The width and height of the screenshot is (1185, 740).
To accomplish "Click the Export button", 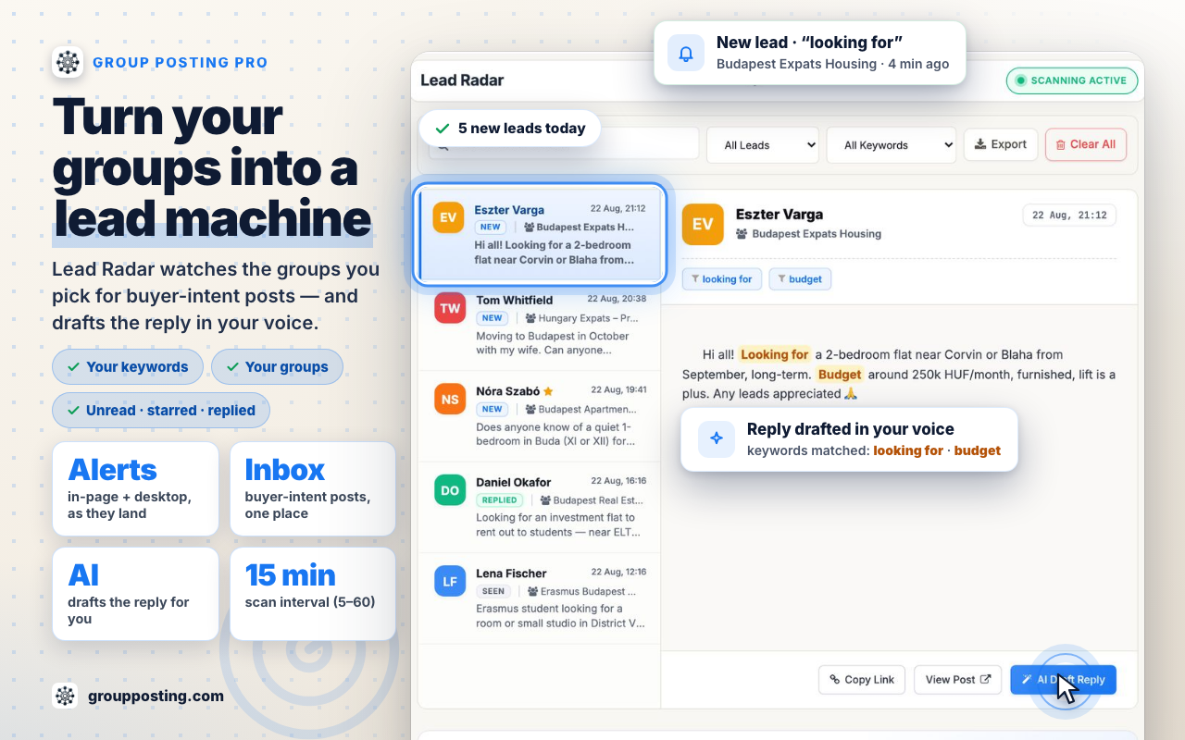I will tap(1001, 144).
